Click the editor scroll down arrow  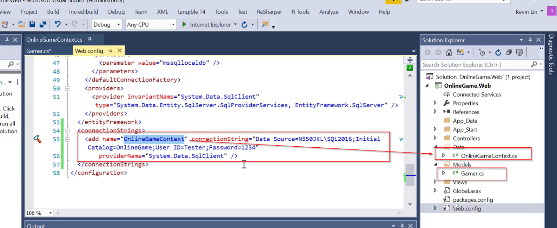coord(410,204)
